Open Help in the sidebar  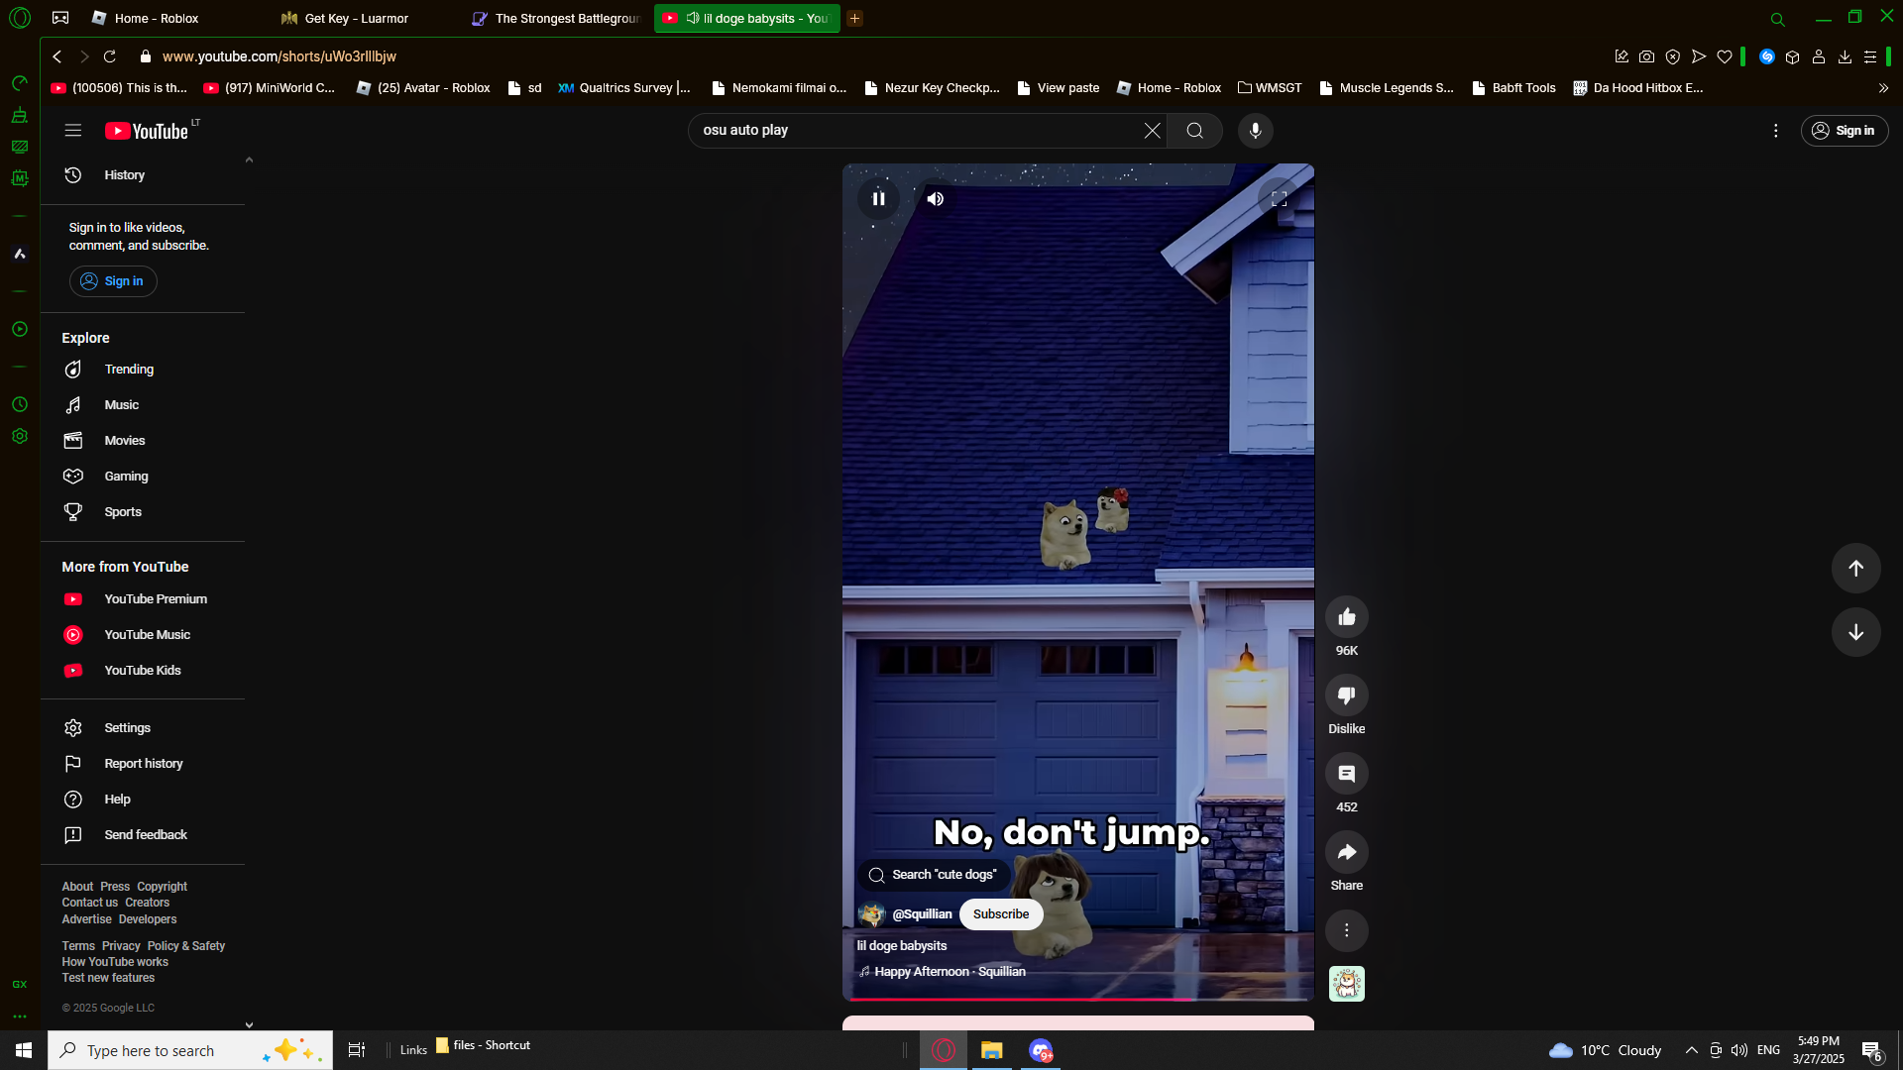pyautogui.click(x=144, y=800)
